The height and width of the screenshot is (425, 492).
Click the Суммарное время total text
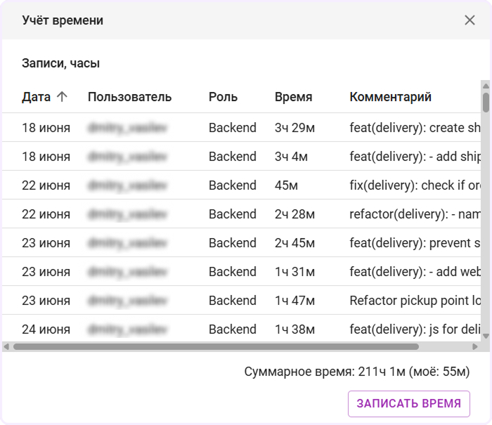(357, 372)
